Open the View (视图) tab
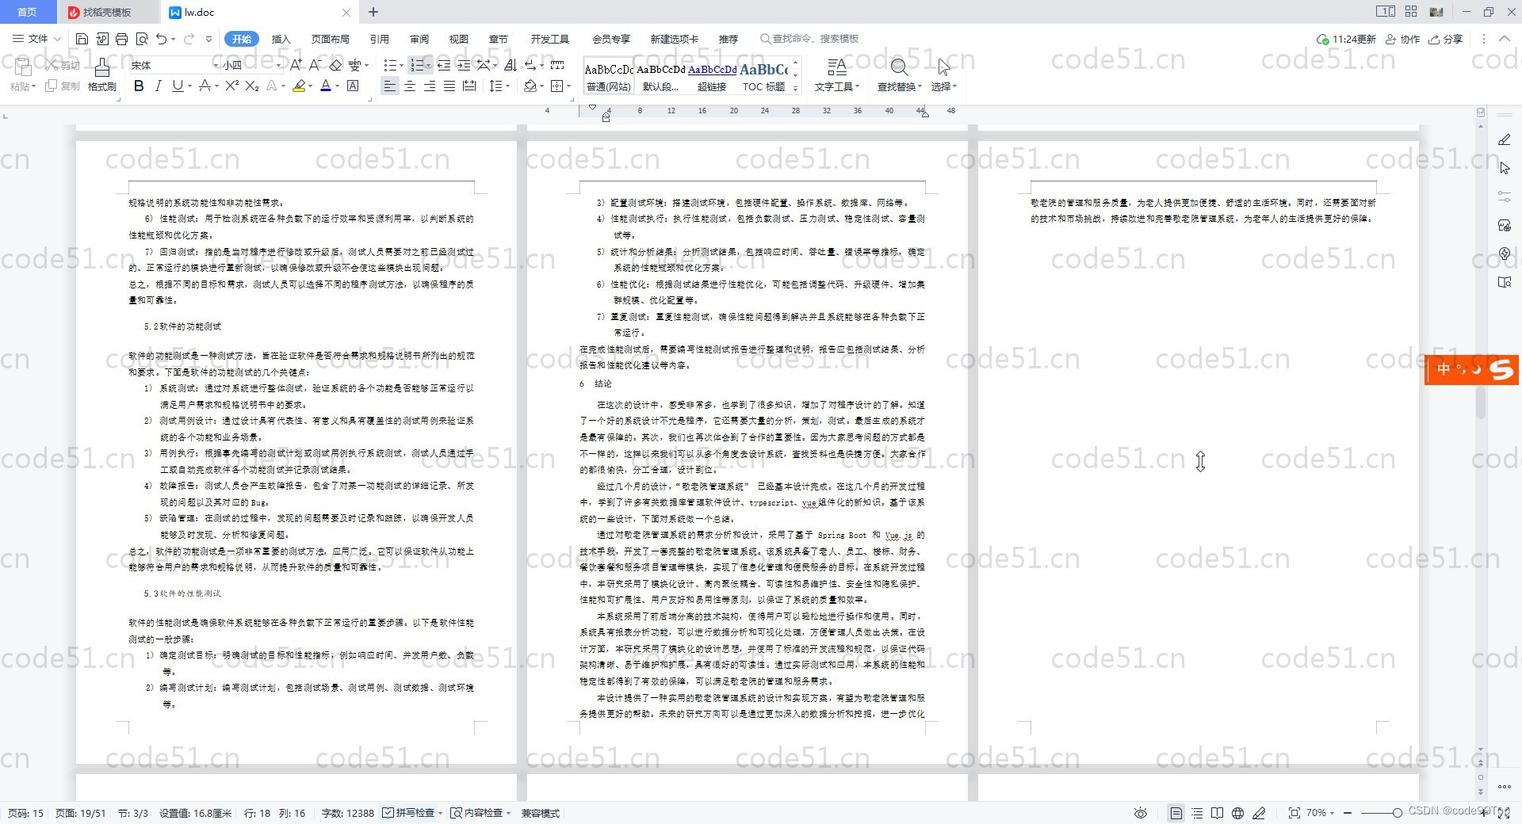 458,39
